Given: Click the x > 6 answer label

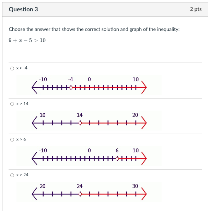Looking at the screenshot, I should coord(21,139).
